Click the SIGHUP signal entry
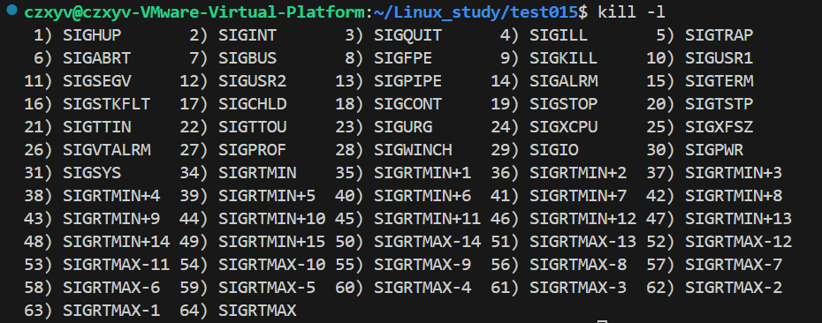Viewport: 822px width, 323px height. (x=92, y=35)
